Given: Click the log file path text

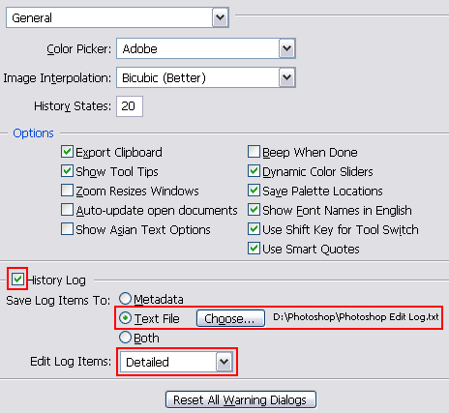Looking at the screenshot, I should pyautogui.click(x=356, y=317).
